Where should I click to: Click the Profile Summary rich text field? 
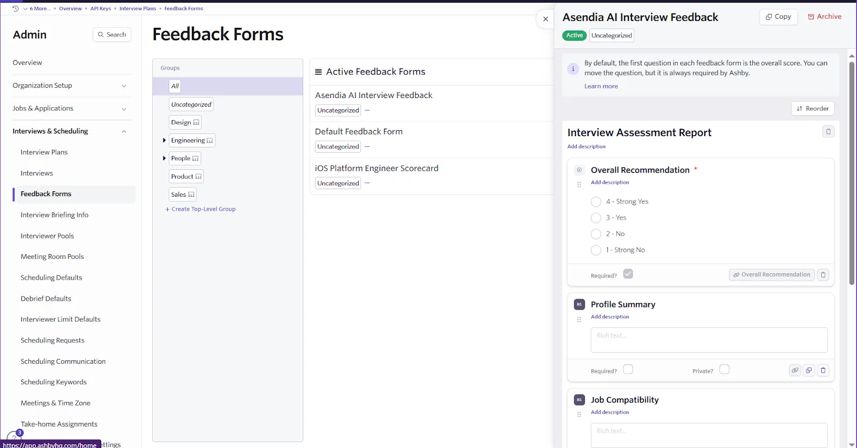click(709, 340)
